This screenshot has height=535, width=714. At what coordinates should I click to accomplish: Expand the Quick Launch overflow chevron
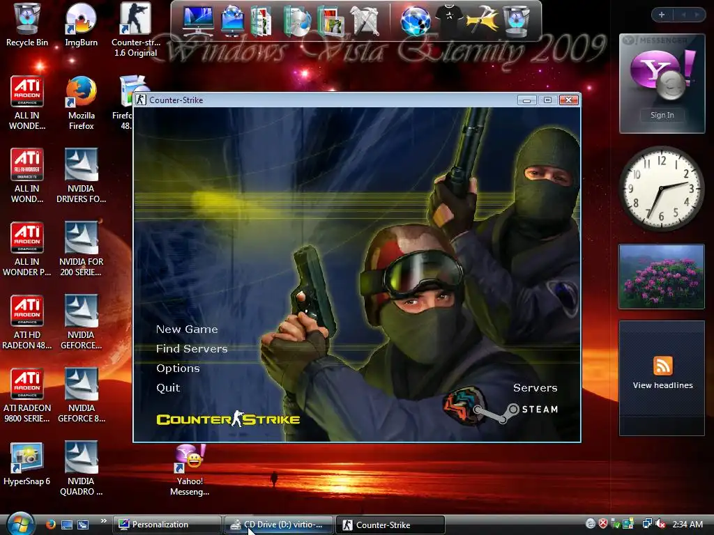point(103,521)
